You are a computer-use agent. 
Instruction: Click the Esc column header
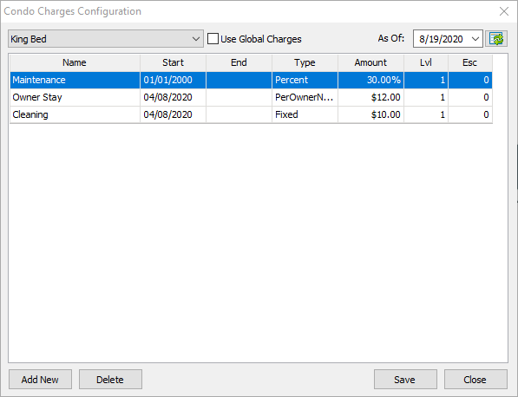click(470, 62)
